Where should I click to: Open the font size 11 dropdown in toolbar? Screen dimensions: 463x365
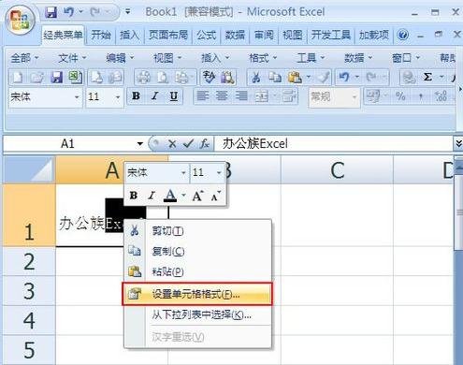[118, 97]
